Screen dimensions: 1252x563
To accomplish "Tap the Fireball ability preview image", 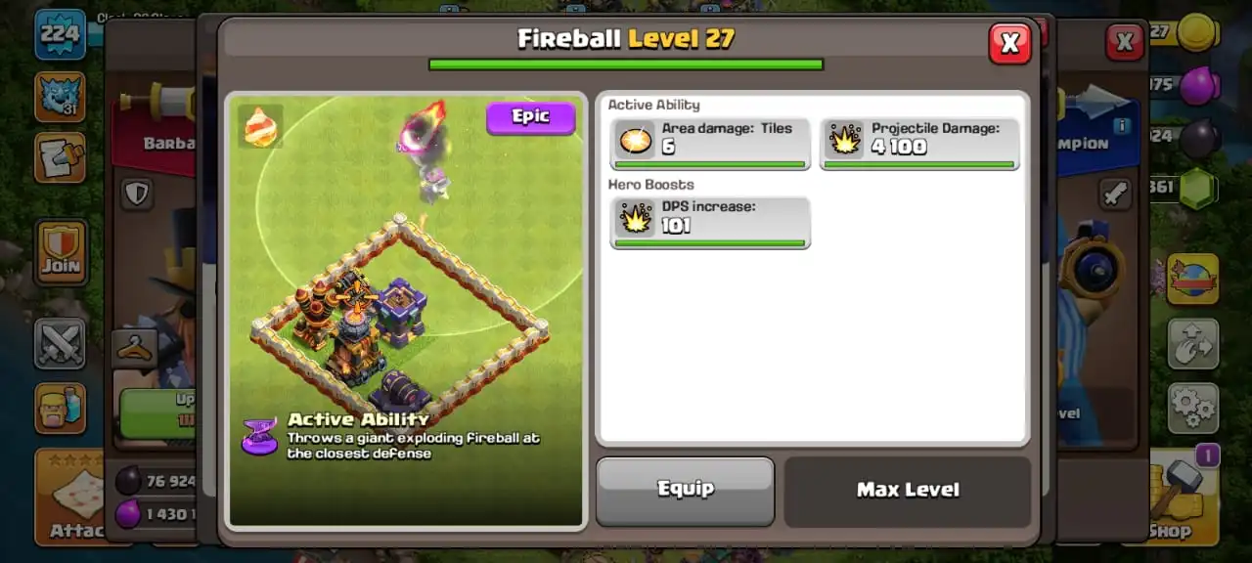I will 406,311.
